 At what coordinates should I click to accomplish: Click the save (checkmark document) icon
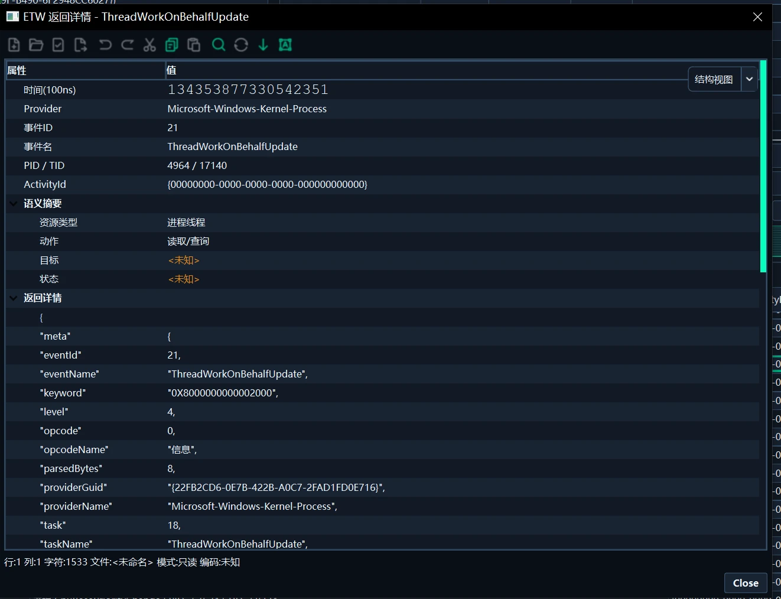(x=58, y=45)
